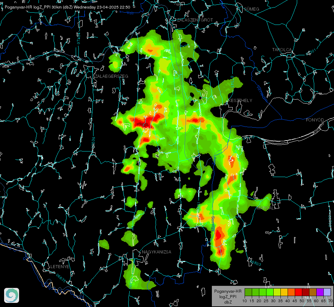Click the ZALAEGERSZEG city label
The height and width of the screenshot is (307, 334).
[x=112, y=76]
